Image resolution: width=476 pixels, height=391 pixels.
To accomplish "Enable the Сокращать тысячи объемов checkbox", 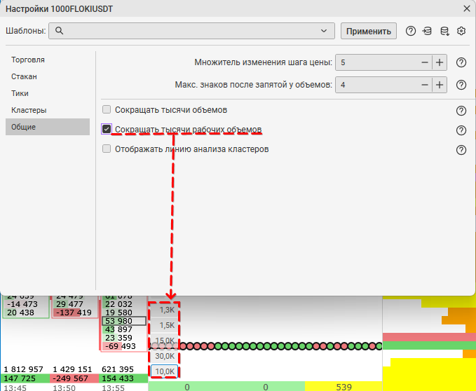I will (x=107, y=110).
